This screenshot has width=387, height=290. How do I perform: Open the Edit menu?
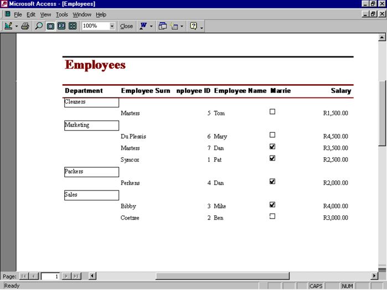coord(31,14)
